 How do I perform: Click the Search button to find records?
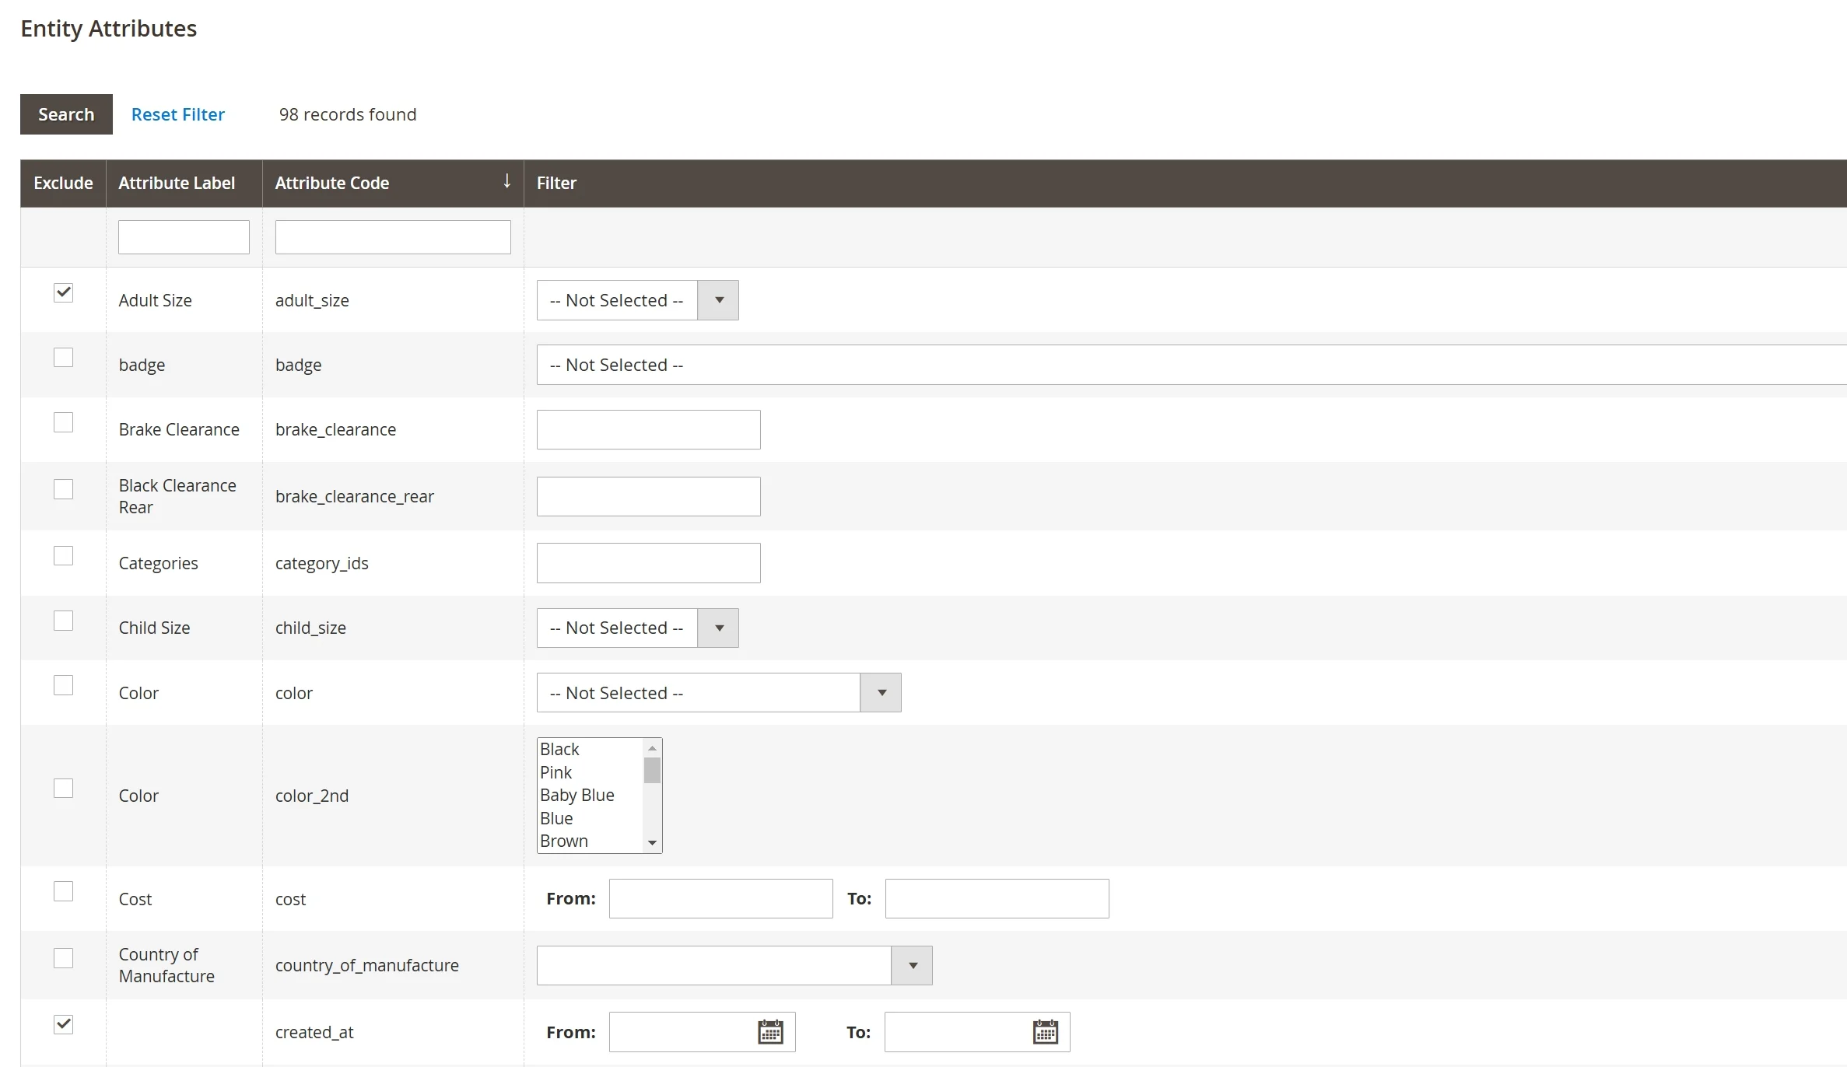[x=66, y=114]
